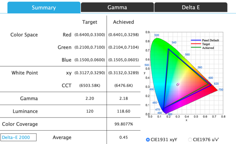Open the Gamma tab
The height and width of the screenshot is (144, 236).
117,7
